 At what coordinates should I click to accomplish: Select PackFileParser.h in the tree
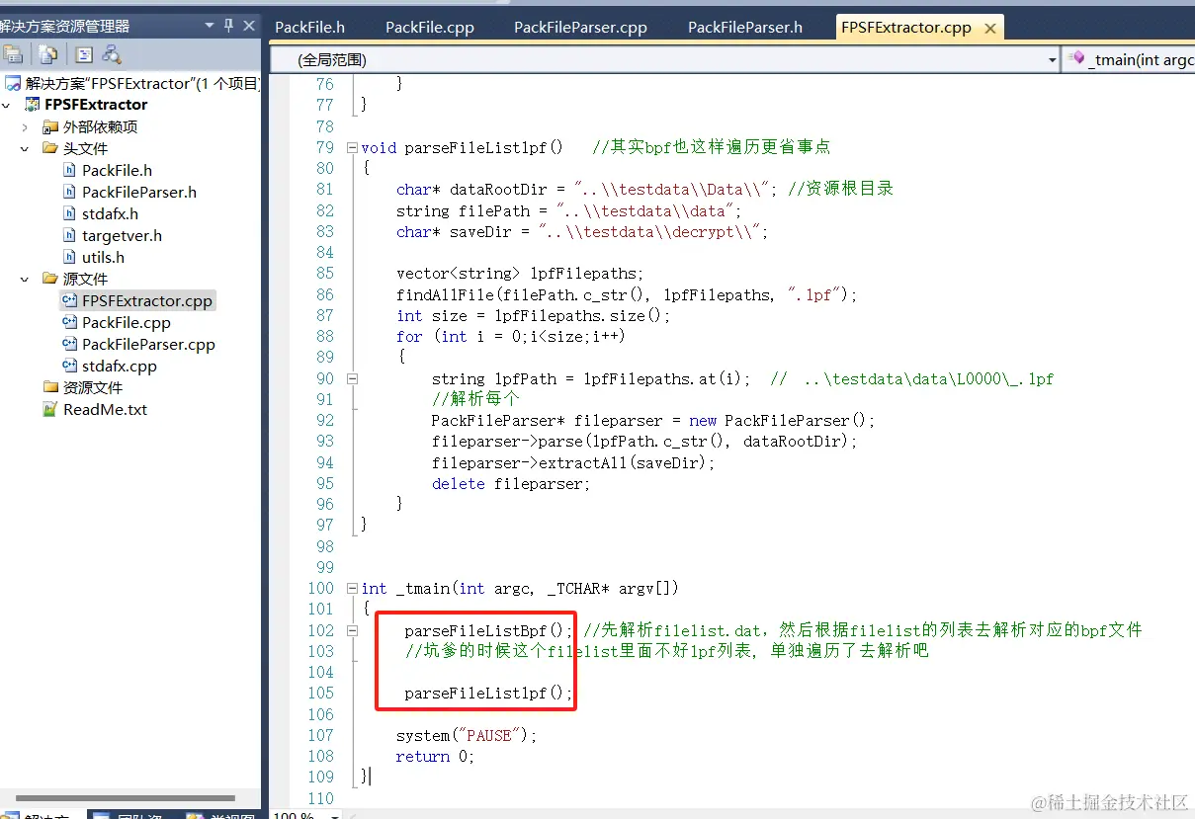coord(139,193)
